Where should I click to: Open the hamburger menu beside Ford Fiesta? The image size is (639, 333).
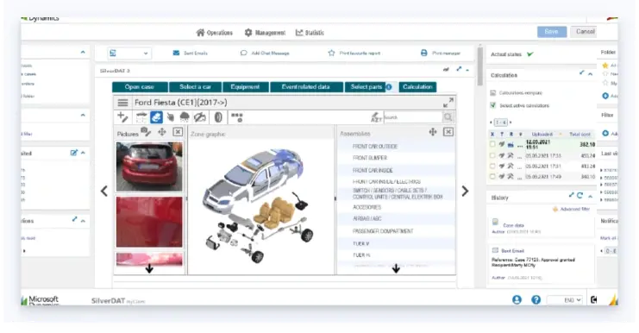(x=122, y=103)
